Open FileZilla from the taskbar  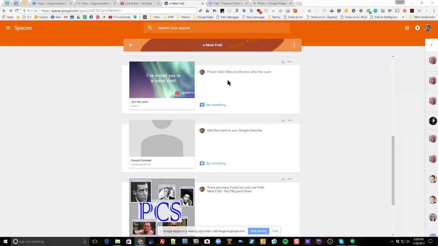(162, 242)
